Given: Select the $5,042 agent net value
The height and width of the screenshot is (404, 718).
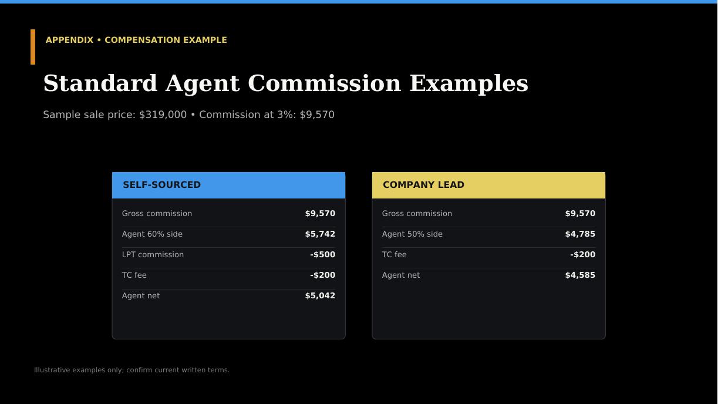Looking at the screenshot, I should [320, 296].
